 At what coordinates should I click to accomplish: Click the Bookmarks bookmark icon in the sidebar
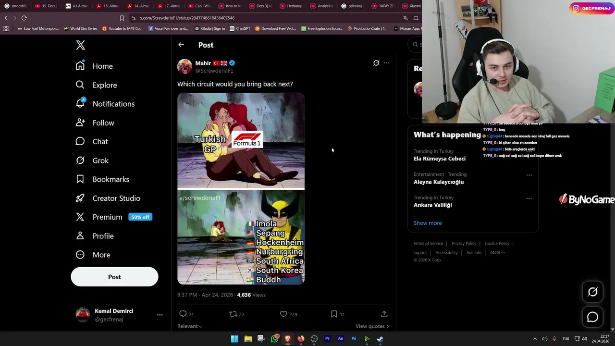(x=80, y=179)
